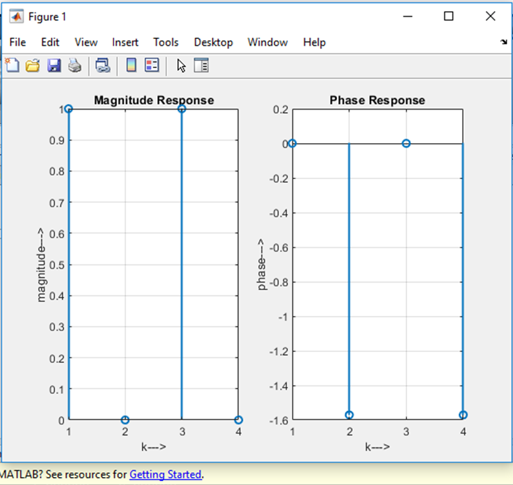Open the Desktop menu
Viewport: 513px width, 485px height.
[213, 42]
